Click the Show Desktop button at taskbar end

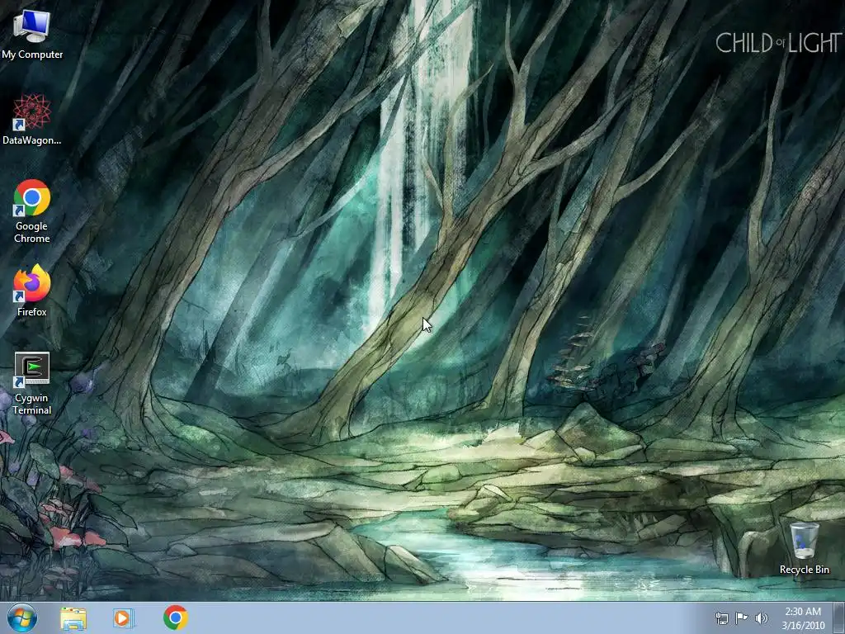coord(839,617)
